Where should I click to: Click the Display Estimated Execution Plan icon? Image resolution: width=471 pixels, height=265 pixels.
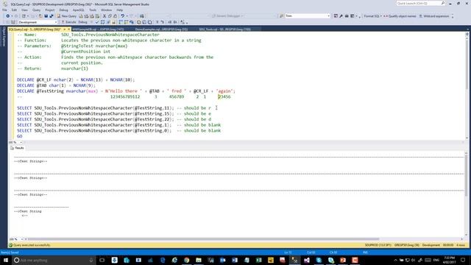tap(102, 22)
